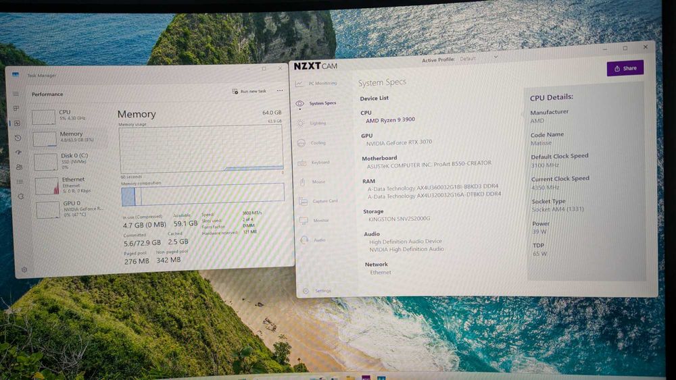The width and height of the screenshot is (676, 380).
Task: Click the Memory usage graph
Action: point(201,149)
